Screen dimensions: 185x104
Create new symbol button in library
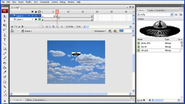[138, 100]
